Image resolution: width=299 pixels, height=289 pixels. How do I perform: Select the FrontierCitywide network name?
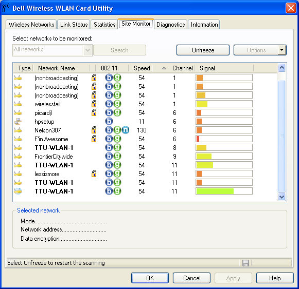click(54, 157)
